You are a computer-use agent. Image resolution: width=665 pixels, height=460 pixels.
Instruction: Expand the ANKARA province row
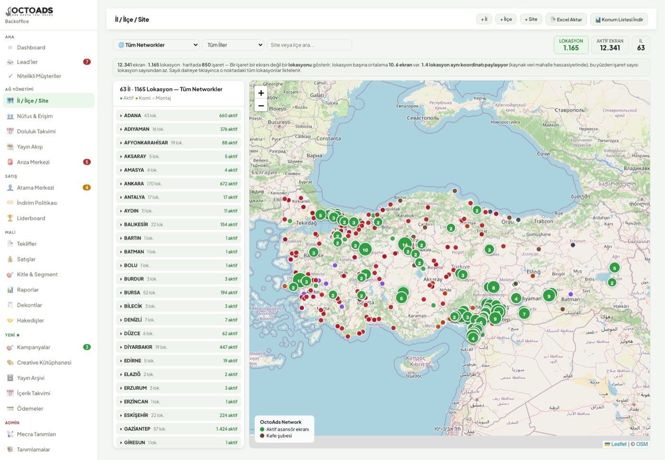[x=179, y=184]
